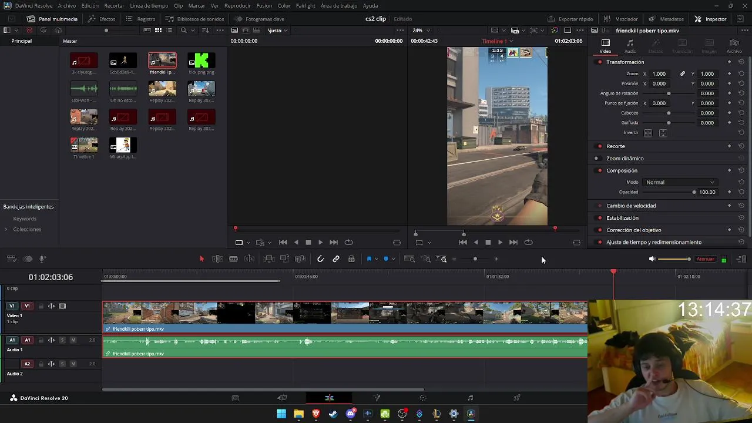The height and width of the screenshot is (423, 752).
Task: Toggle Linked Selection chain icon
Action: click(336, 259)
